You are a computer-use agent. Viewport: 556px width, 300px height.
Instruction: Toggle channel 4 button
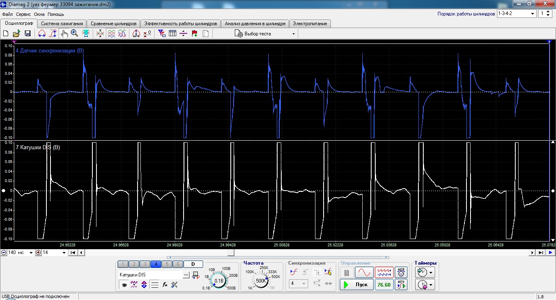(156, 264)
